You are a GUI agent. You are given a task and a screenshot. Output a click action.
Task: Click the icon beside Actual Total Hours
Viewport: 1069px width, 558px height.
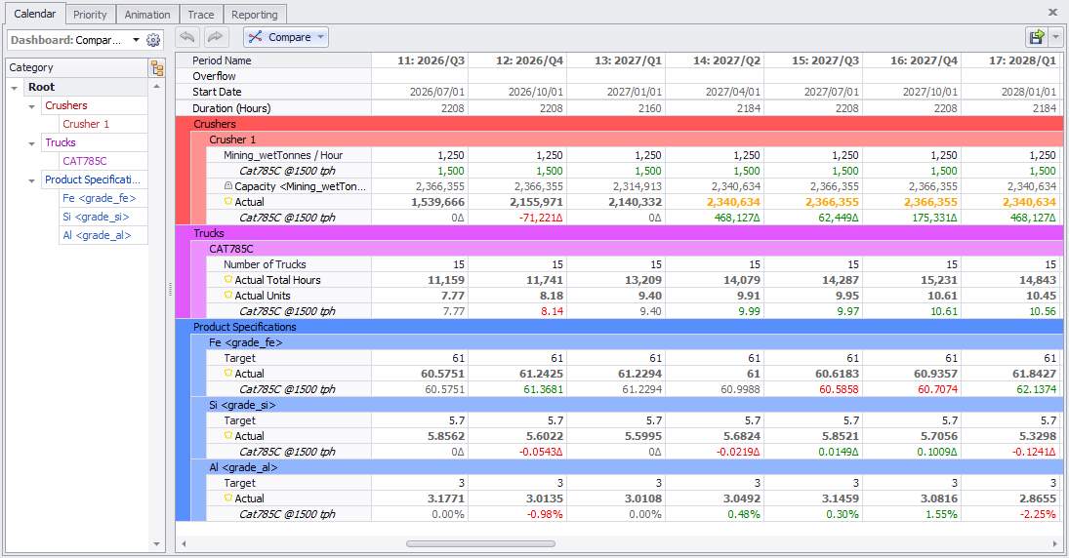pos(228,280)
